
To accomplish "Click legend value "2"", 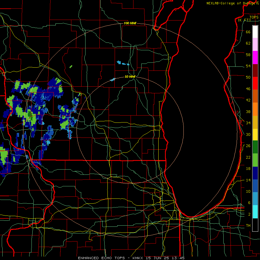I will click(249, 214).
